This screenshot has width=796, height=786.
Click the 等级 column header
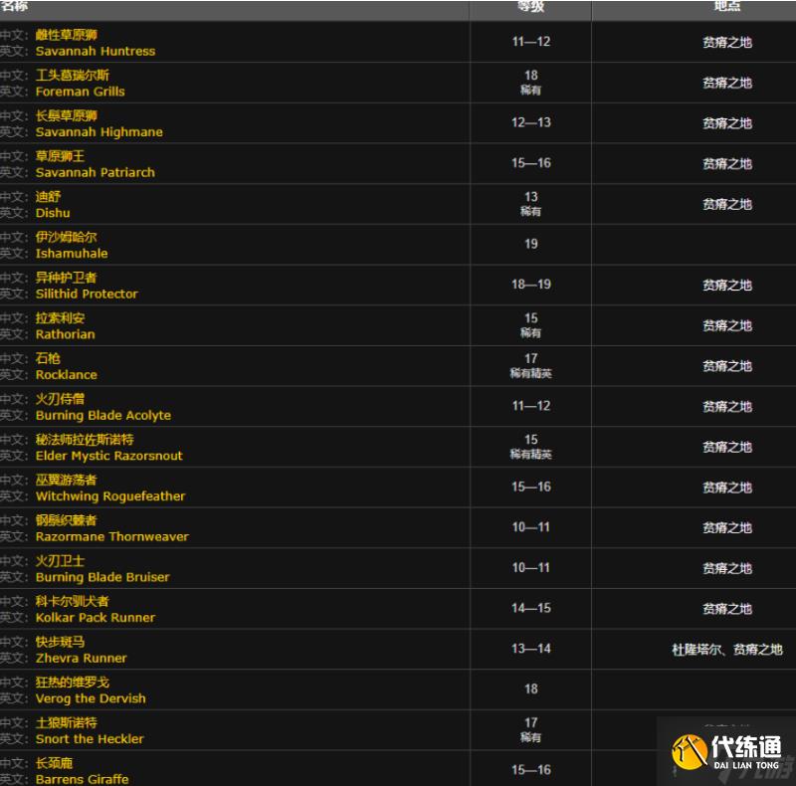coord(531,6)
